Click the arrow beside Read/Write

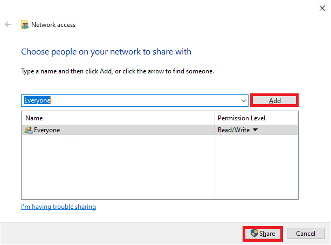point(255,130)
